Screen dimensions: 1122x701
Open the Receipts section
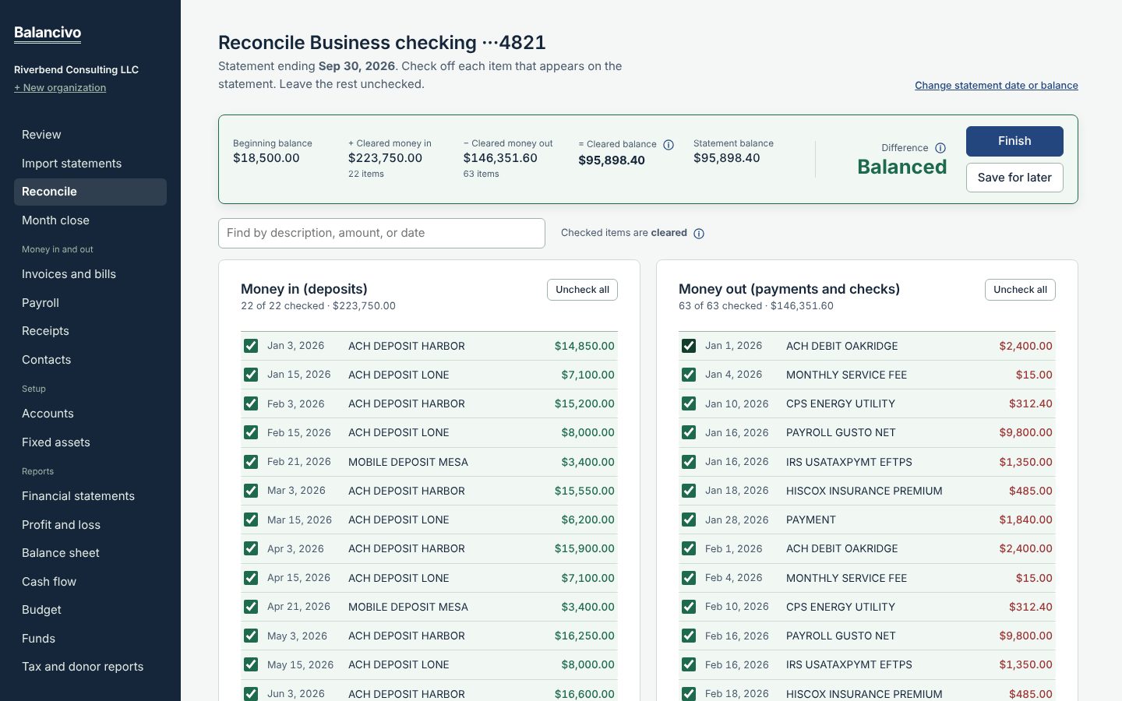[90, 331]
